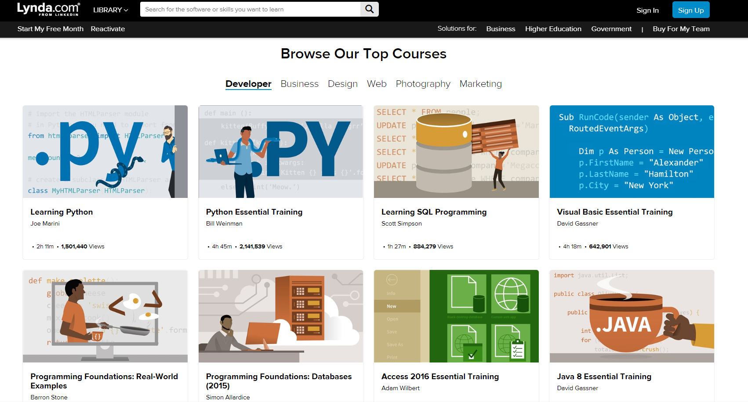Expand the LIBRARY dropdown menu
This screenshot has height=402, width=748.
(110, 10)
